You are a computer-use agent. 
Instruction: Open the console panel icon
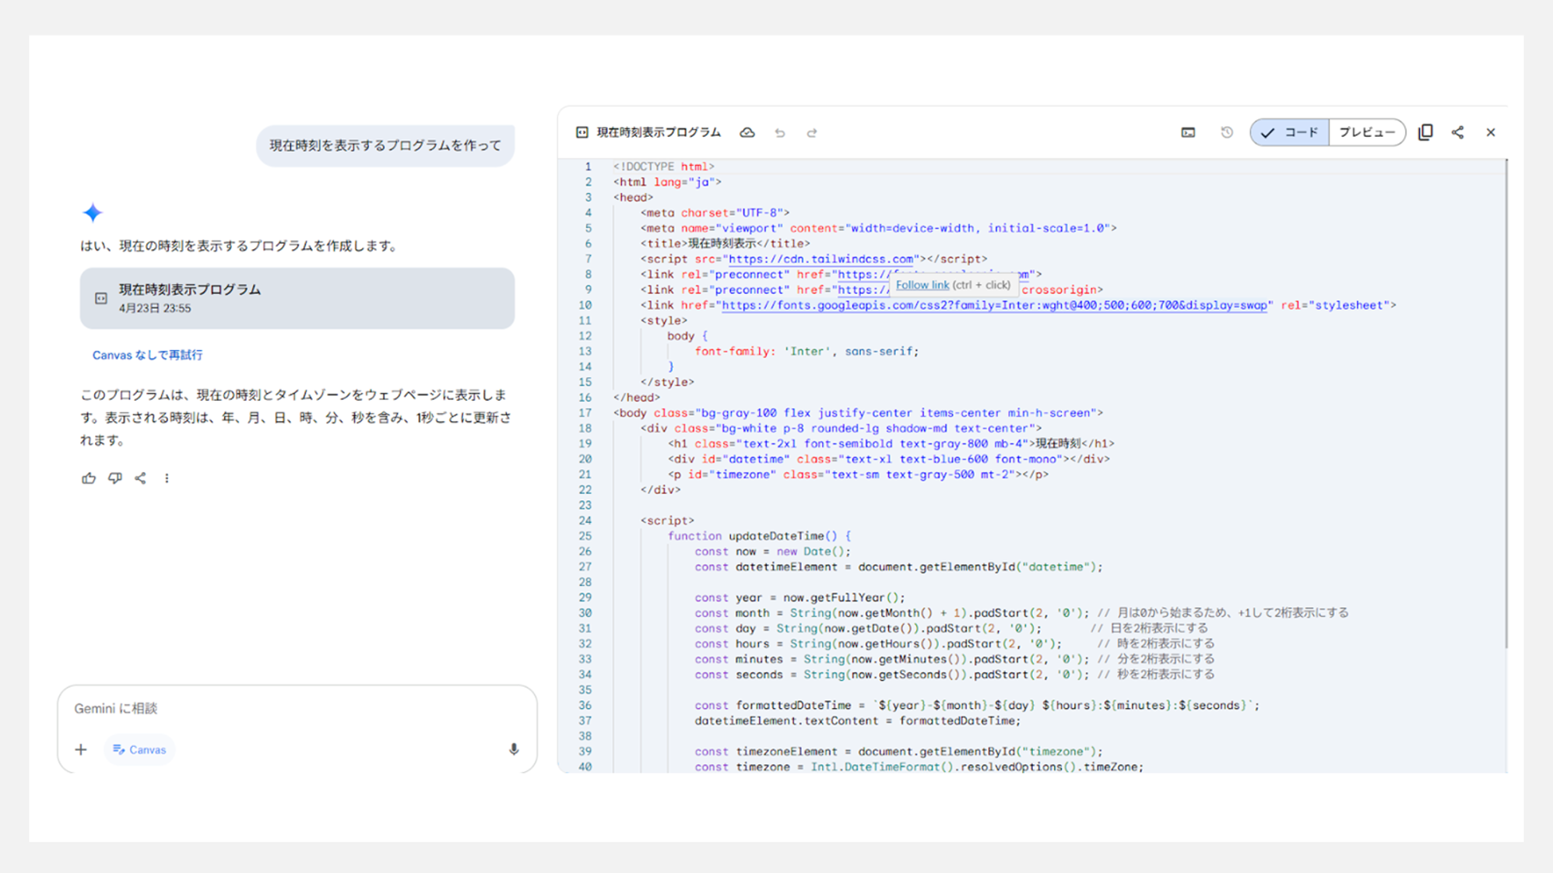(x=1188, y=132)
